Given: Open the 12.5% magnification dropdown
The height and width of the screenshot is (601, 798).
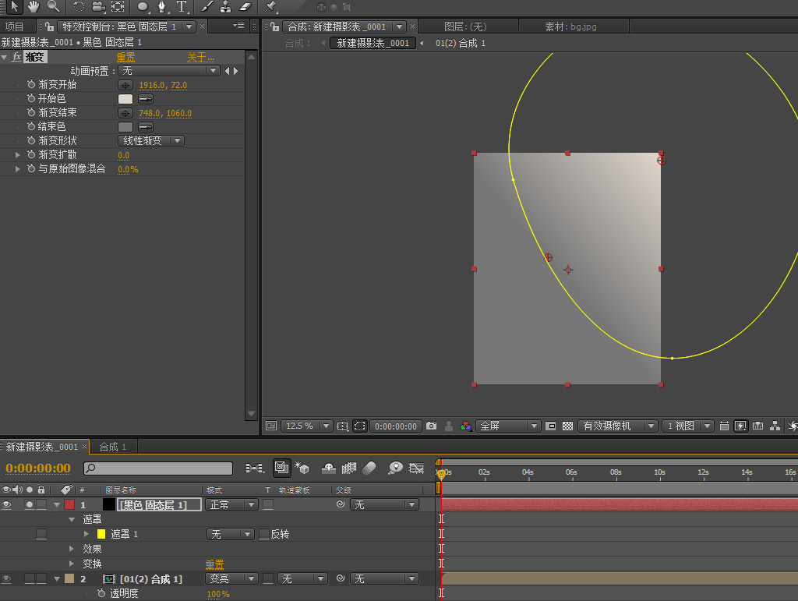Looking at the screenshot, I should 306,426.
